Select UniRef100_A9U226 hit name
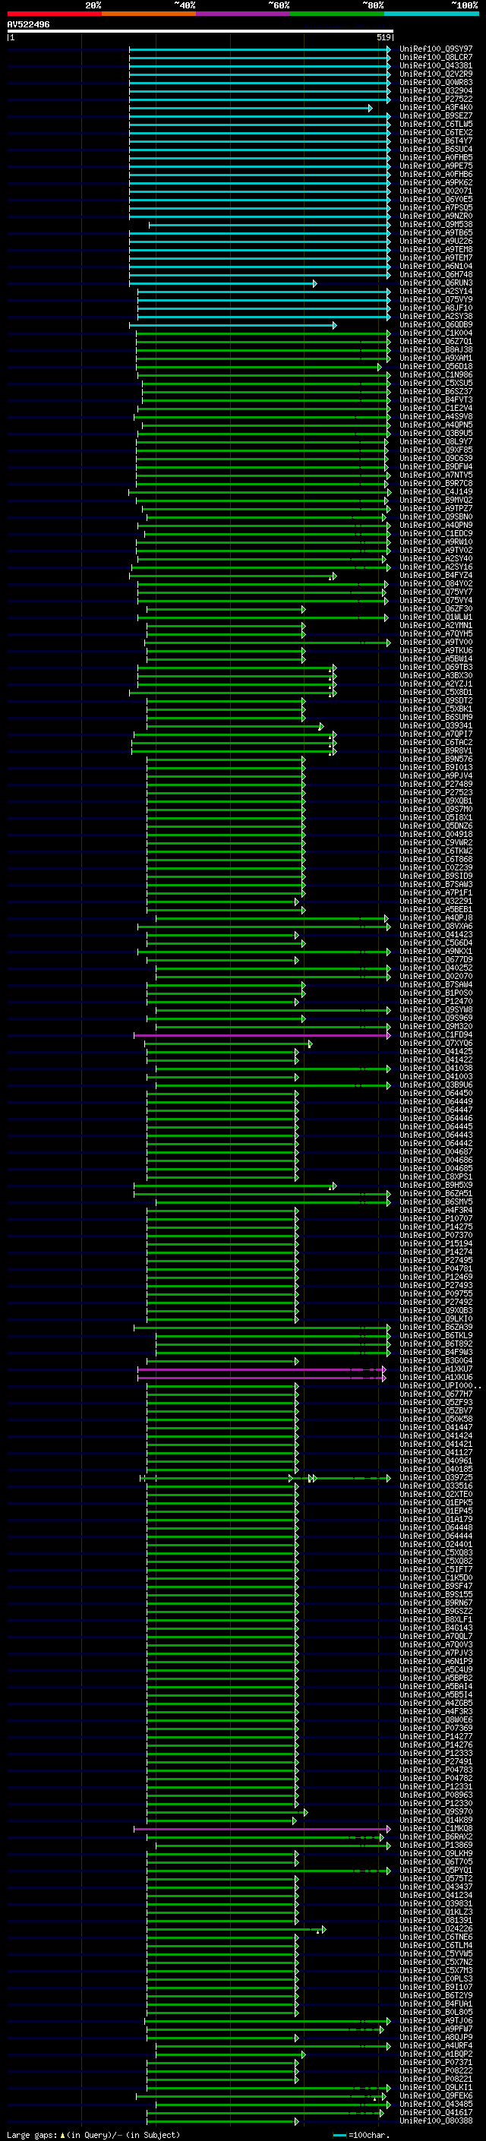 click(435, 241)
